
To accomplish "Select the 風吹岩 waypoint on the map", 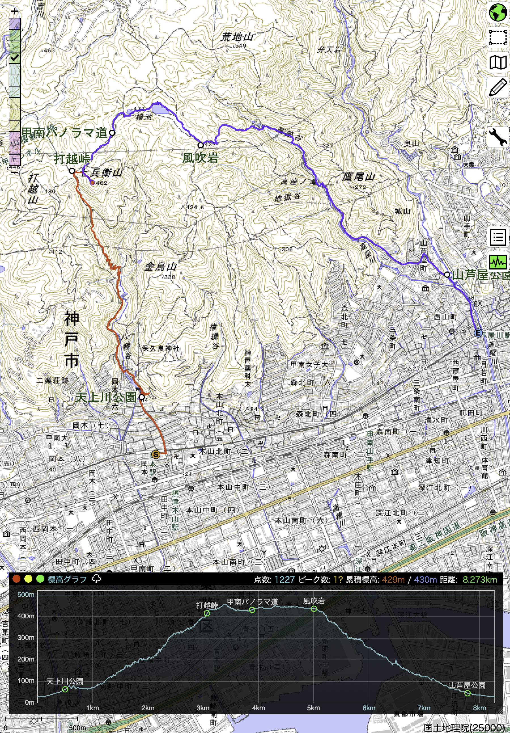I will coord(200,145).
